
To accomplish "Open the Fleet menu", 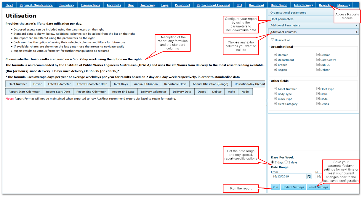I will point(9,5).
